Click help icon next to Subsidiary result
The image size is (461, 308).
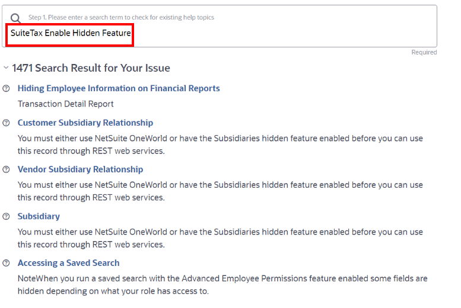coord(7,216)
